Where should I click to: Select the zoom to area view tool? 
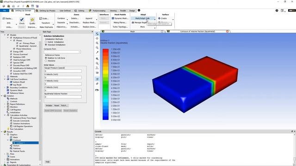coord(97,48)
